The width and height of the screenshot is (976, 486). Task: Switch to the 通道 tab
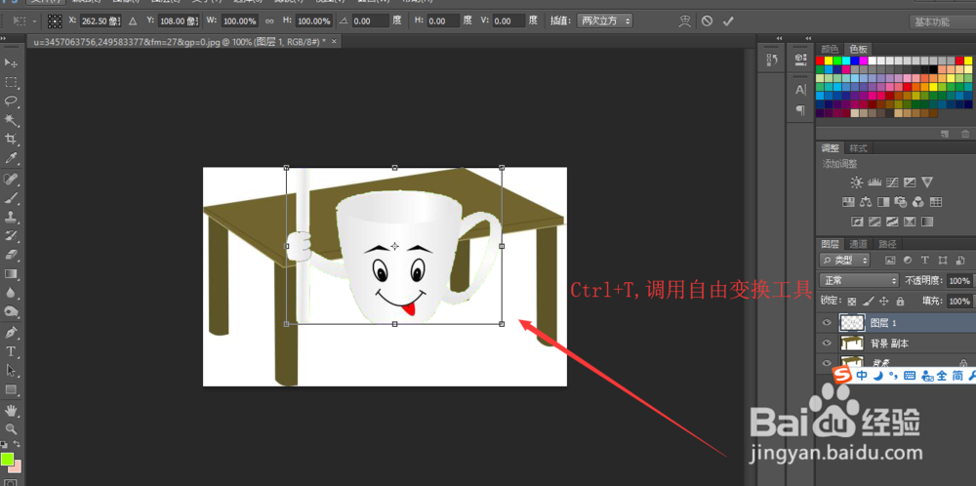858,244
